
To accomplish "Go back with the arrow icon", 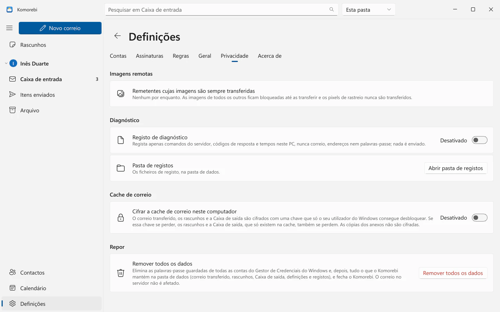I will 118,36.
